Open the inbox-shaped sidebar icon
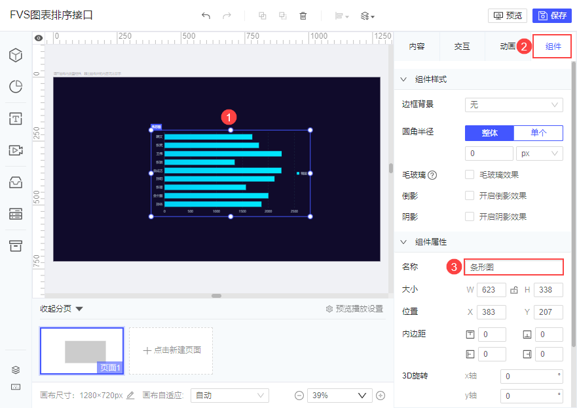This screenshot has width=577, height=408. pyautogui.click(x=16, y=182)
